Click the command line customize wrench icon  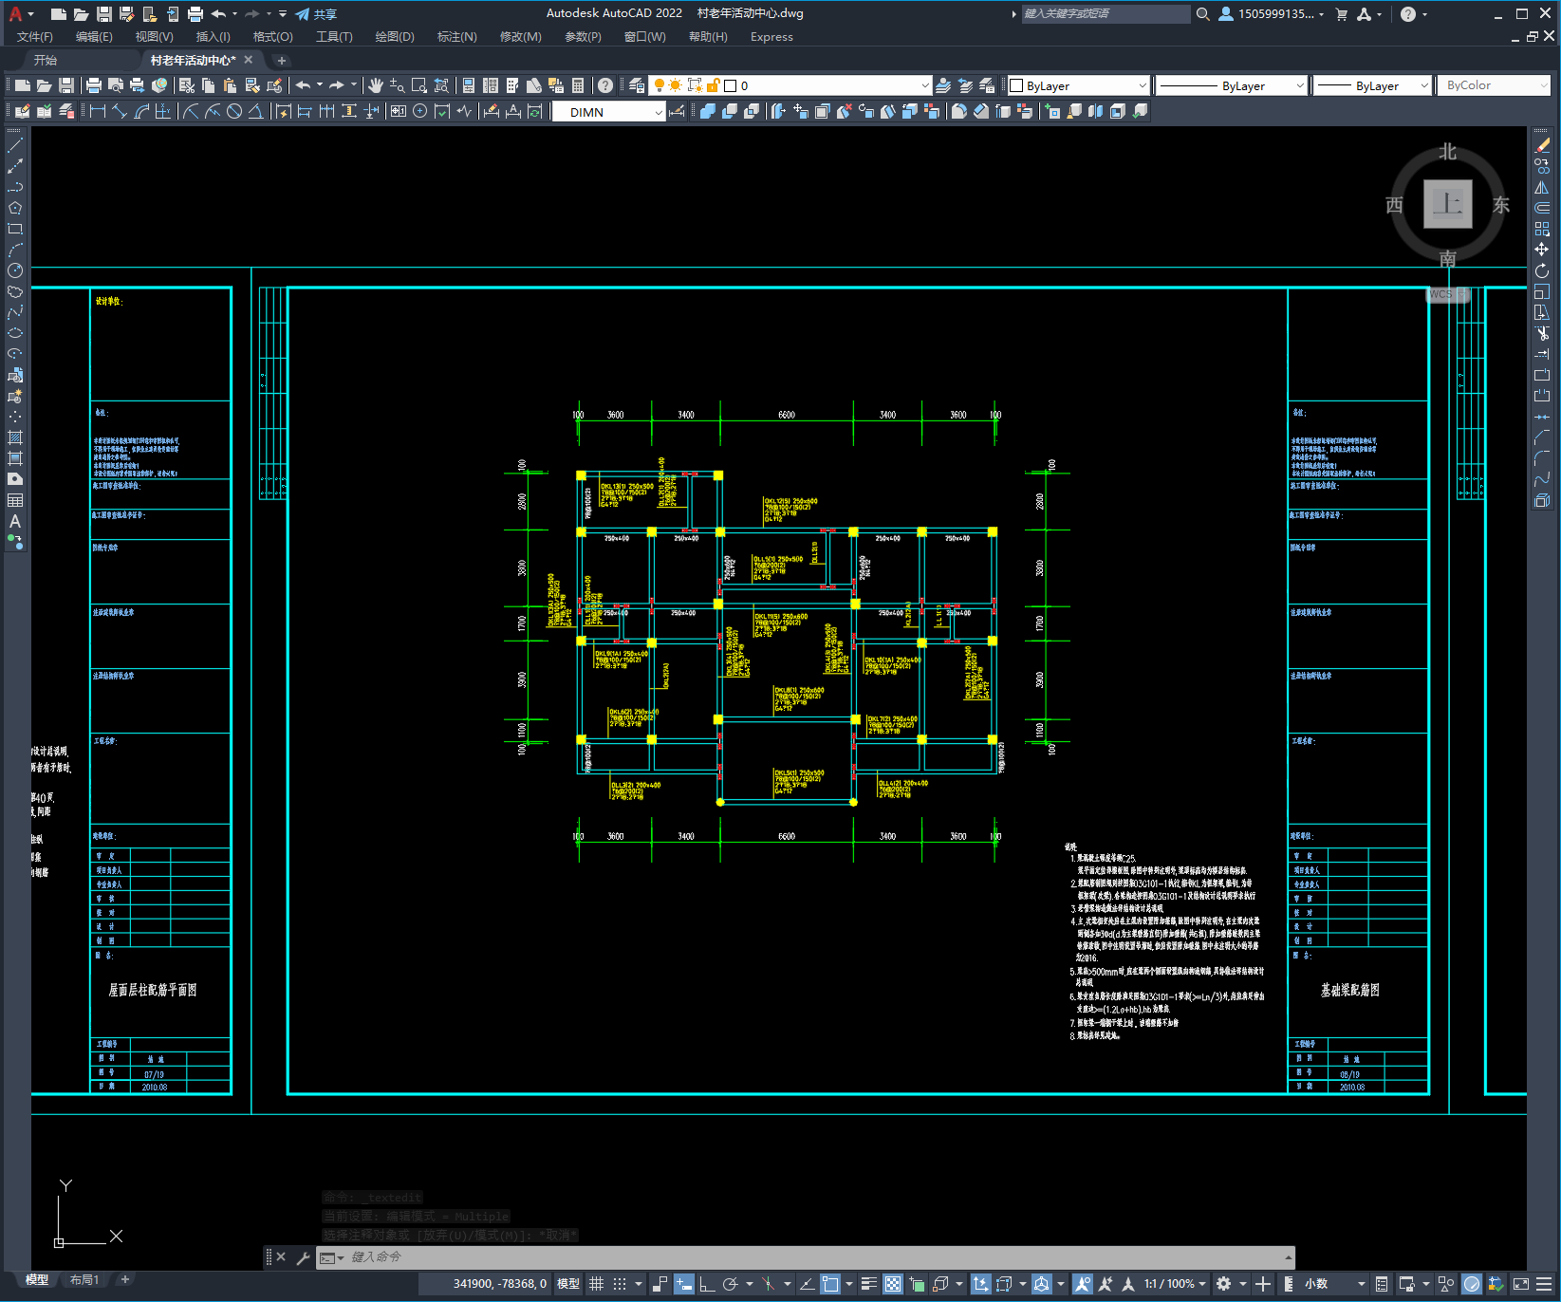click(x=303, y=1257)
